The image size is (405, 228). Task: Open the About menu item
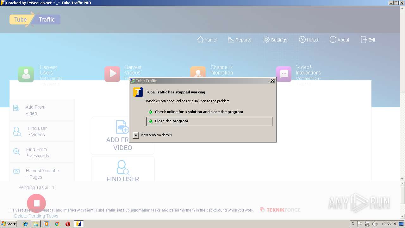point(340,40)
